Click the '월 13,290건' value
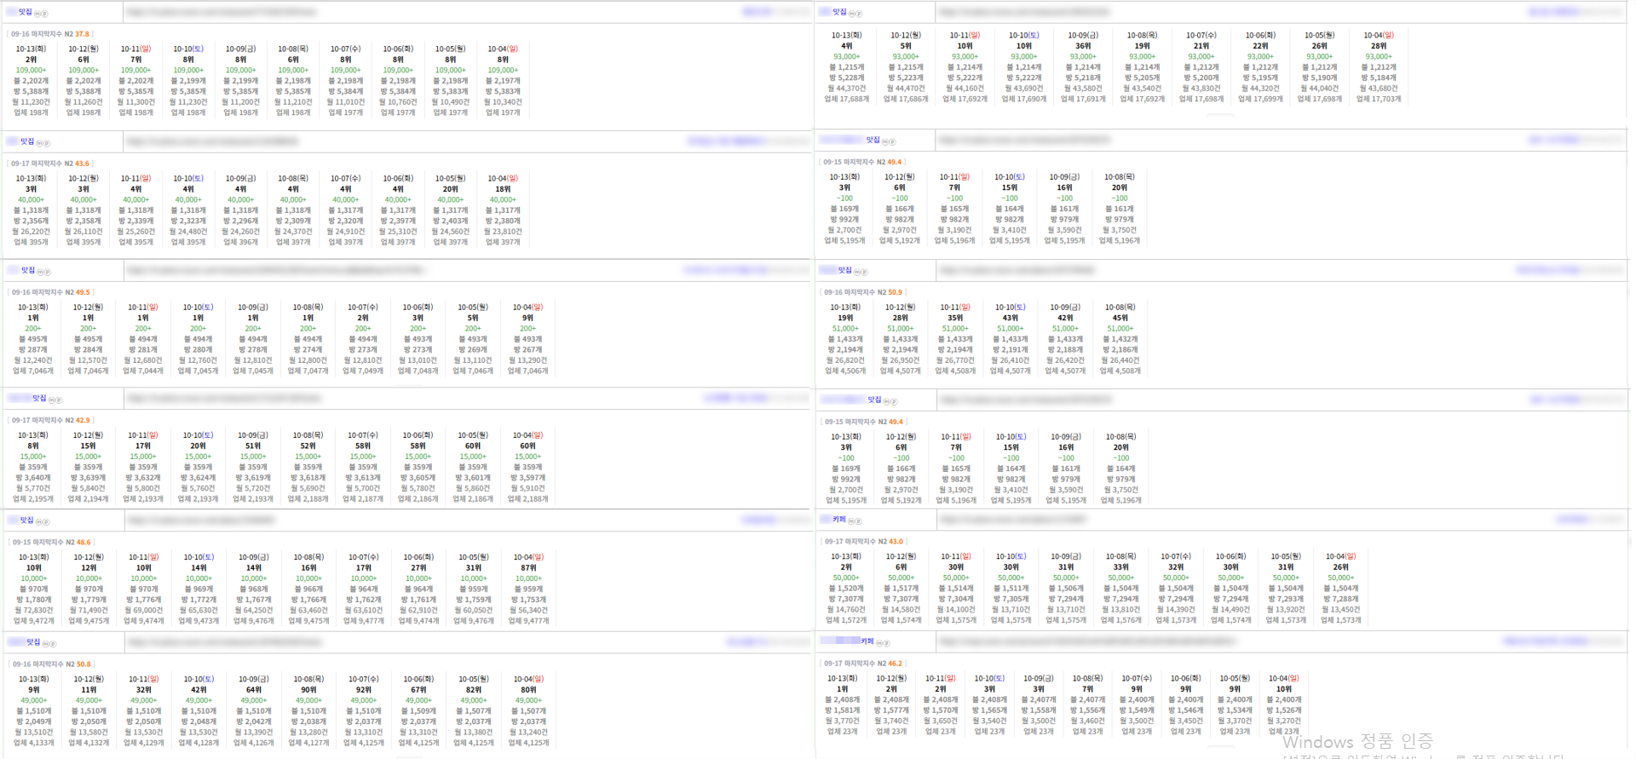This screenshot has height=759, width=1636. 528,360
